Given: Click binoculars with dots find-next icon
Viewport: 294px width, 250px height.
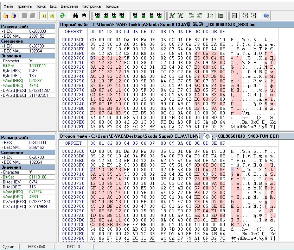Looking at the screenshot, I should coord(84,15).
